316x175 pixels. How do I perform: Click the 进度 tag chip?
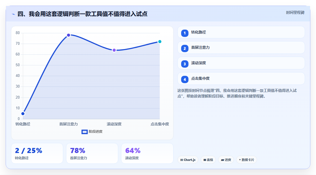point(226,160)
